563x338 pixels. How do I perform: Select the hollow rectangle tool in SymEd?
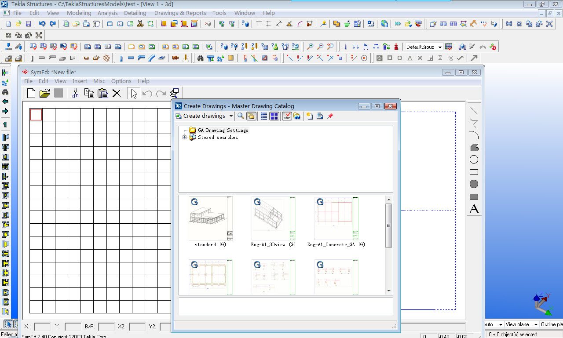474,172
